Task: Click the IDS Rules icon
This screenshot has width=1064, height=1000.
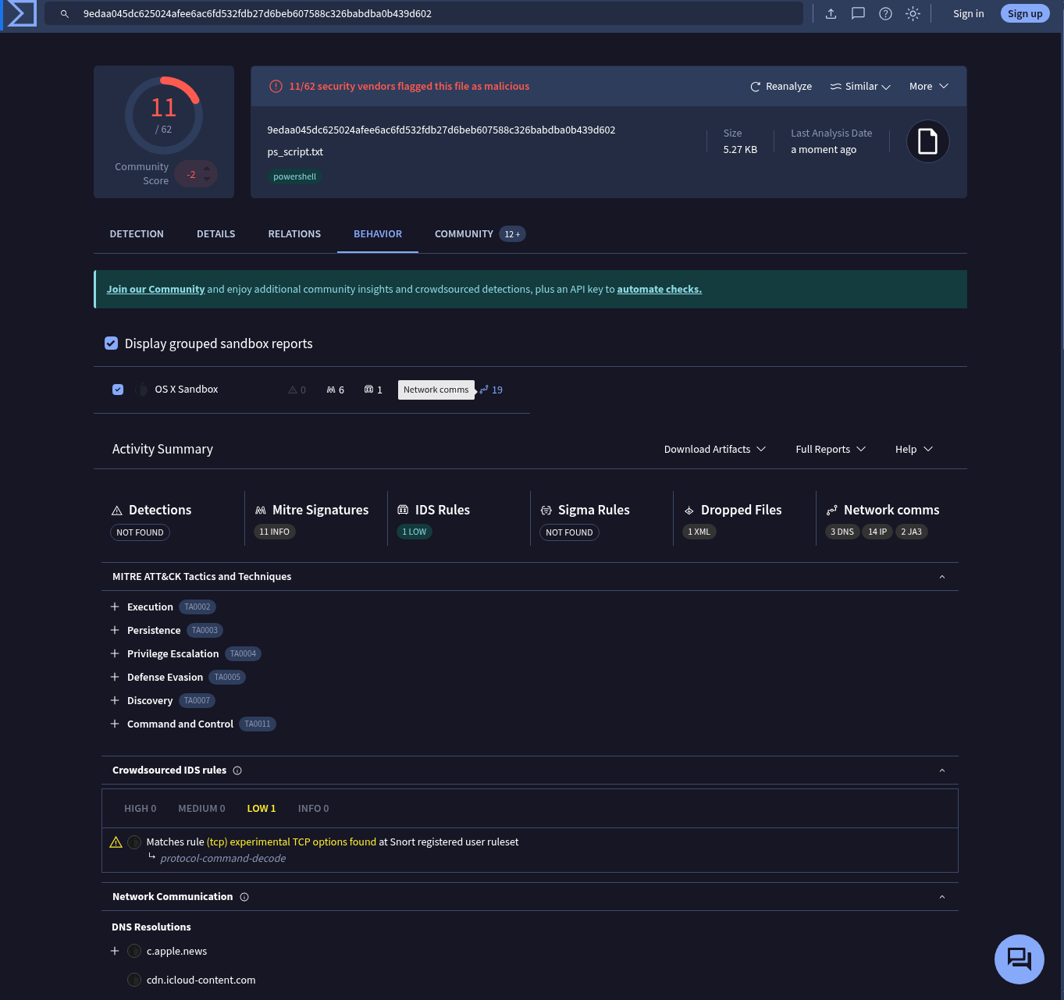Action: pos(403,511)
